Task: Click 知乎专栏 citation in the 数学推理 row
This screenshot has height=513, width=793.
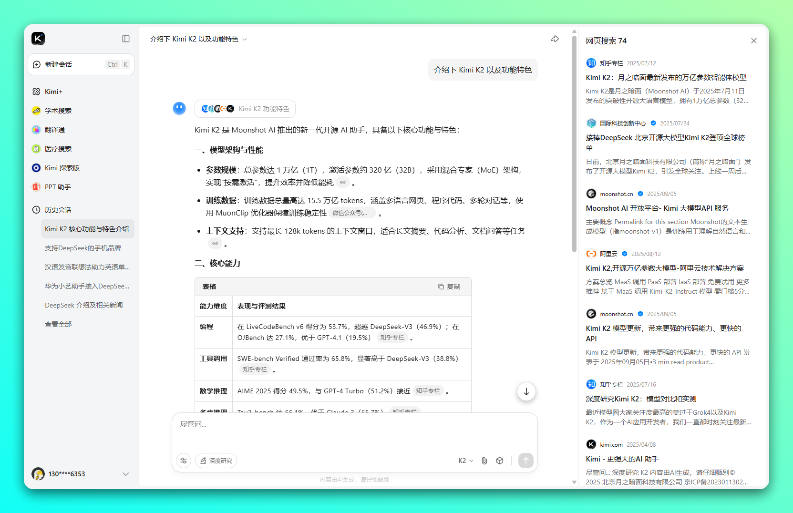Action: [x=428, y=391]
